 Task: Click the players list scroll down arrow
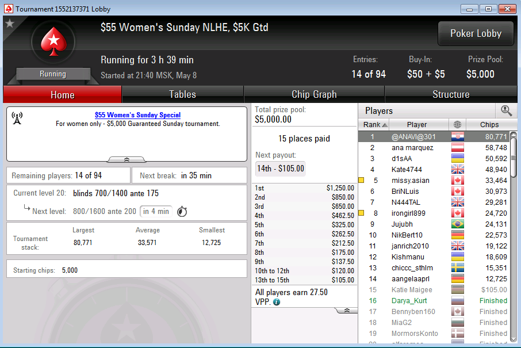514,339
